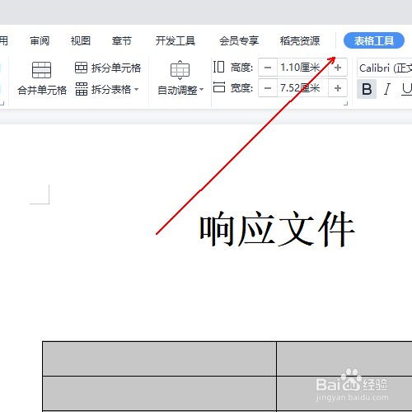Screen dimensions: 412x412
Task: Increase row height with plus button
Action: (x=338, y=68)
